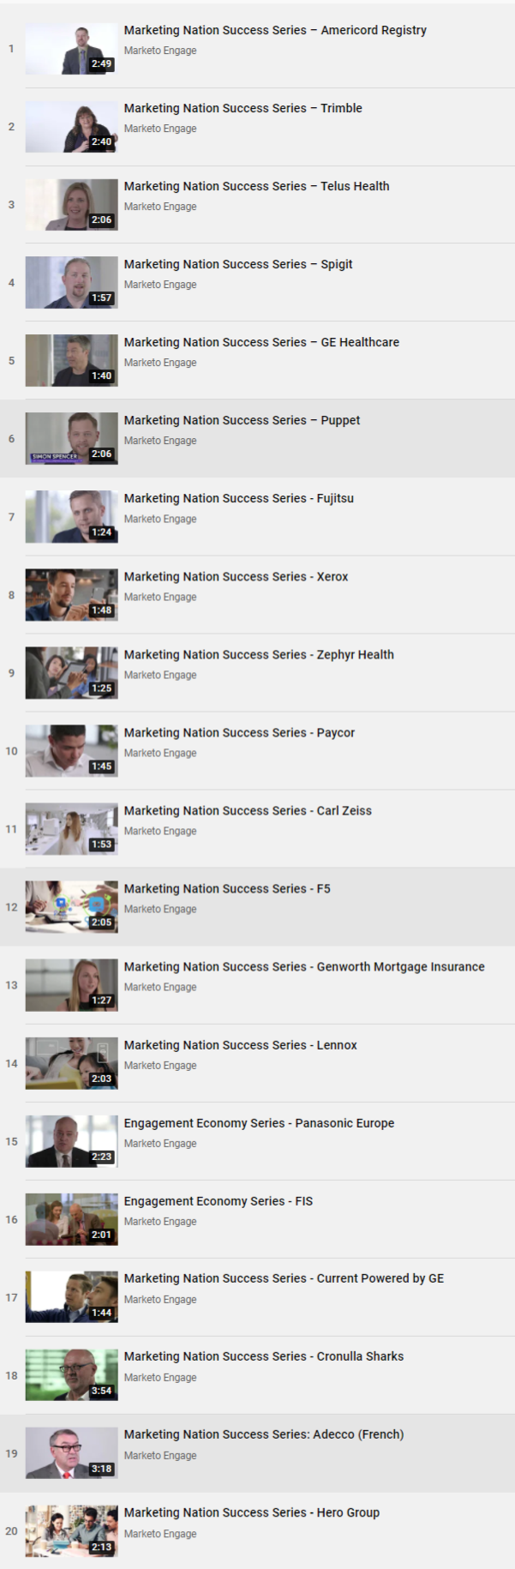
Task: Click the Zephyr Health video title
Action: (x=259, y=655)
